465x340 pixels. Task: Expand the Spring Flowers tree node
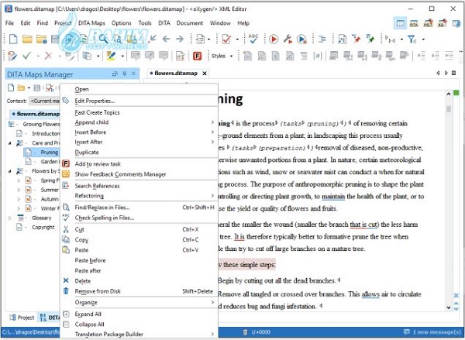pyautogui.click(x=19, y=180)
